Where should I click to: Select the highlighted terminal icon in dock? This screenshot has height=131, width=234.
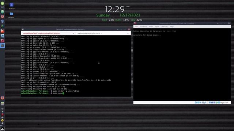(3, 45)
